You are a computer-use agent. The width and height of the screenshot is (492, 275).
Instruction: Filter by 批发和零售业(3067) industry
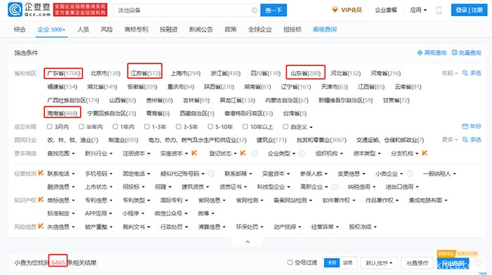point(322,140)
